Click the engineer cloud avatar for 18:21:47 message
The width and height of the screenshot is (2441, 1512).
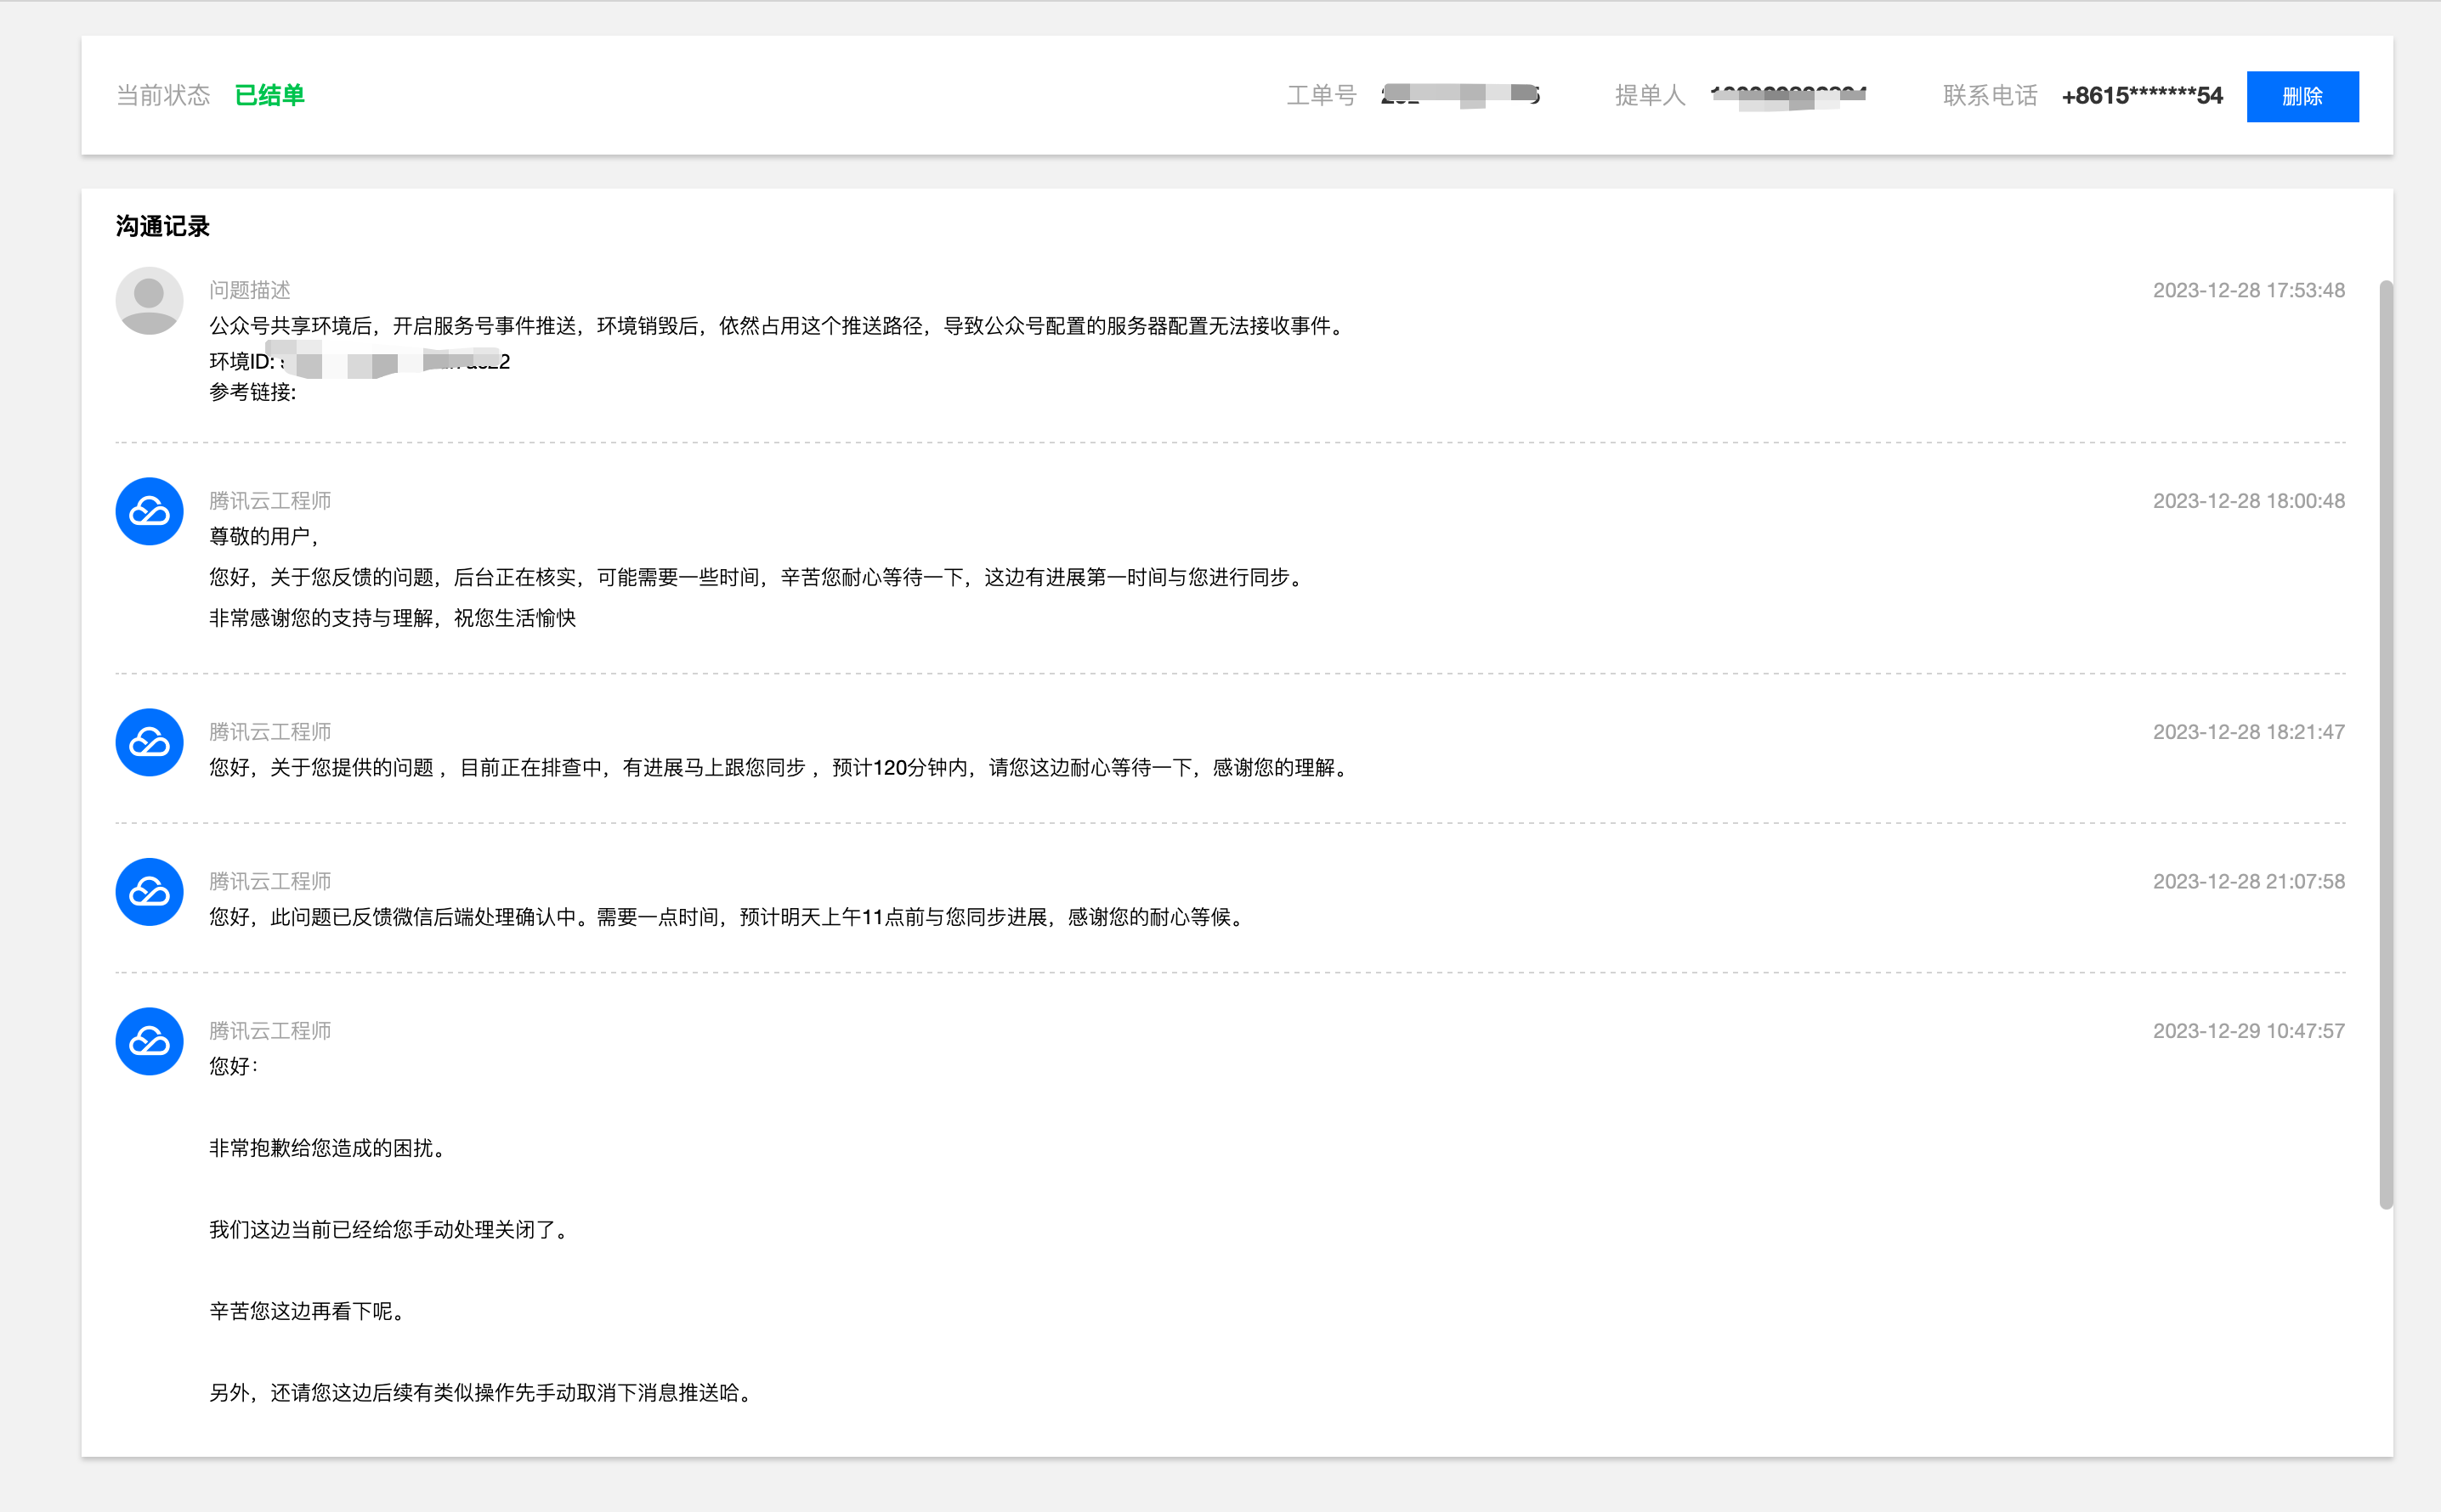point(149,742)
